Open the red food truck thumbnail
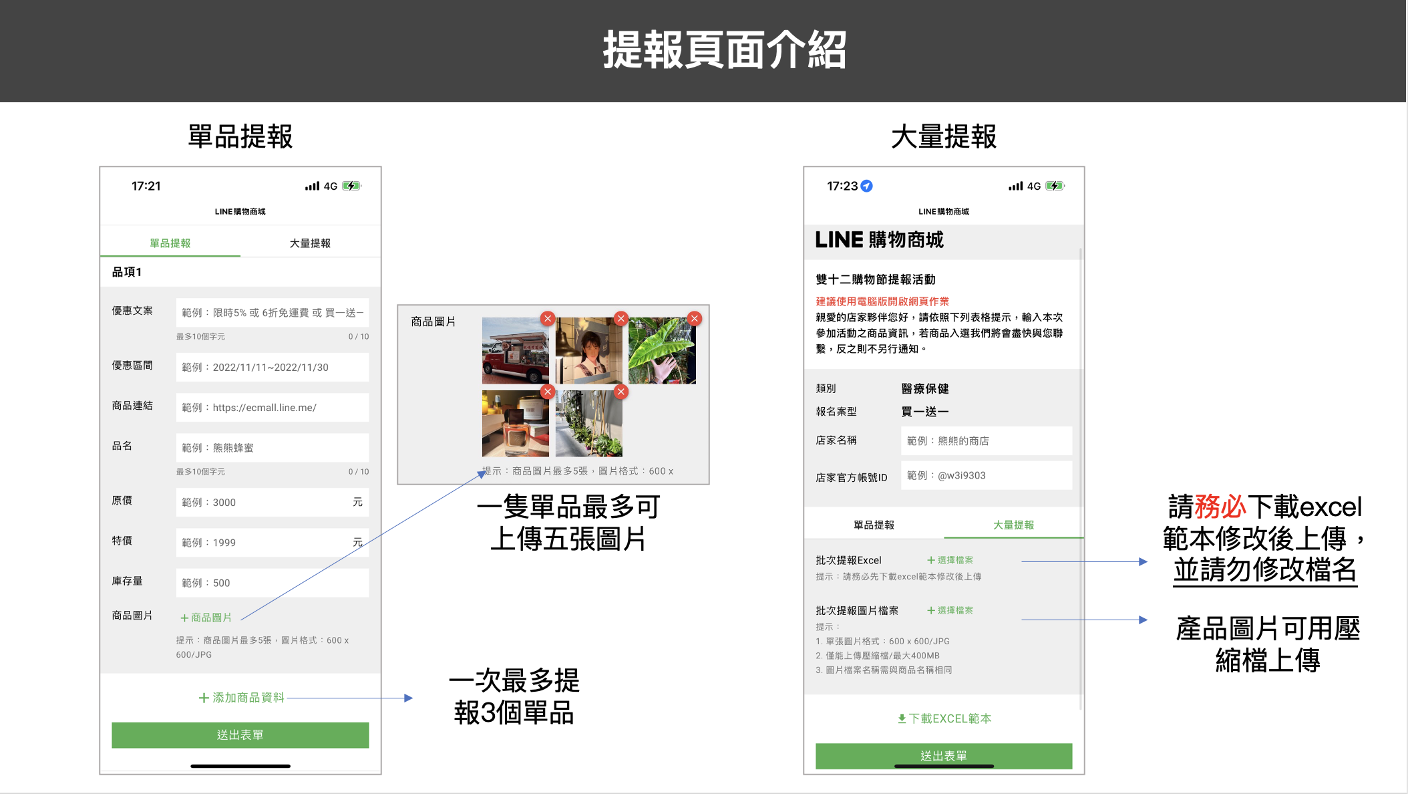The width and height of the screenshot is (1408, 794). click(515, 351)
